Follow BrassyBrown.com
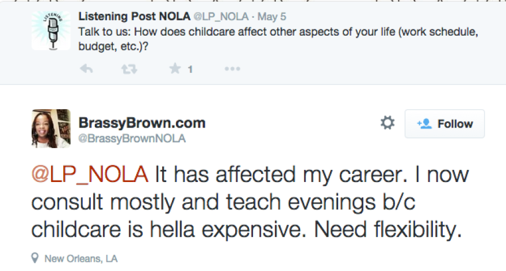Viewport: 506px width, 271px height. 444,123
